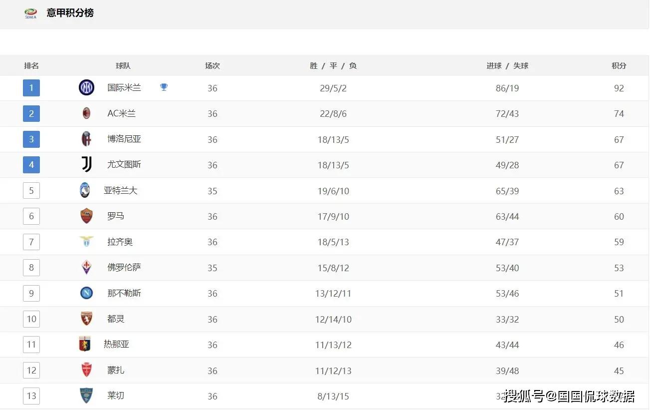The image size is (650, 410).
Task: Click the Juventus club crest
Action: coord(86,164)
